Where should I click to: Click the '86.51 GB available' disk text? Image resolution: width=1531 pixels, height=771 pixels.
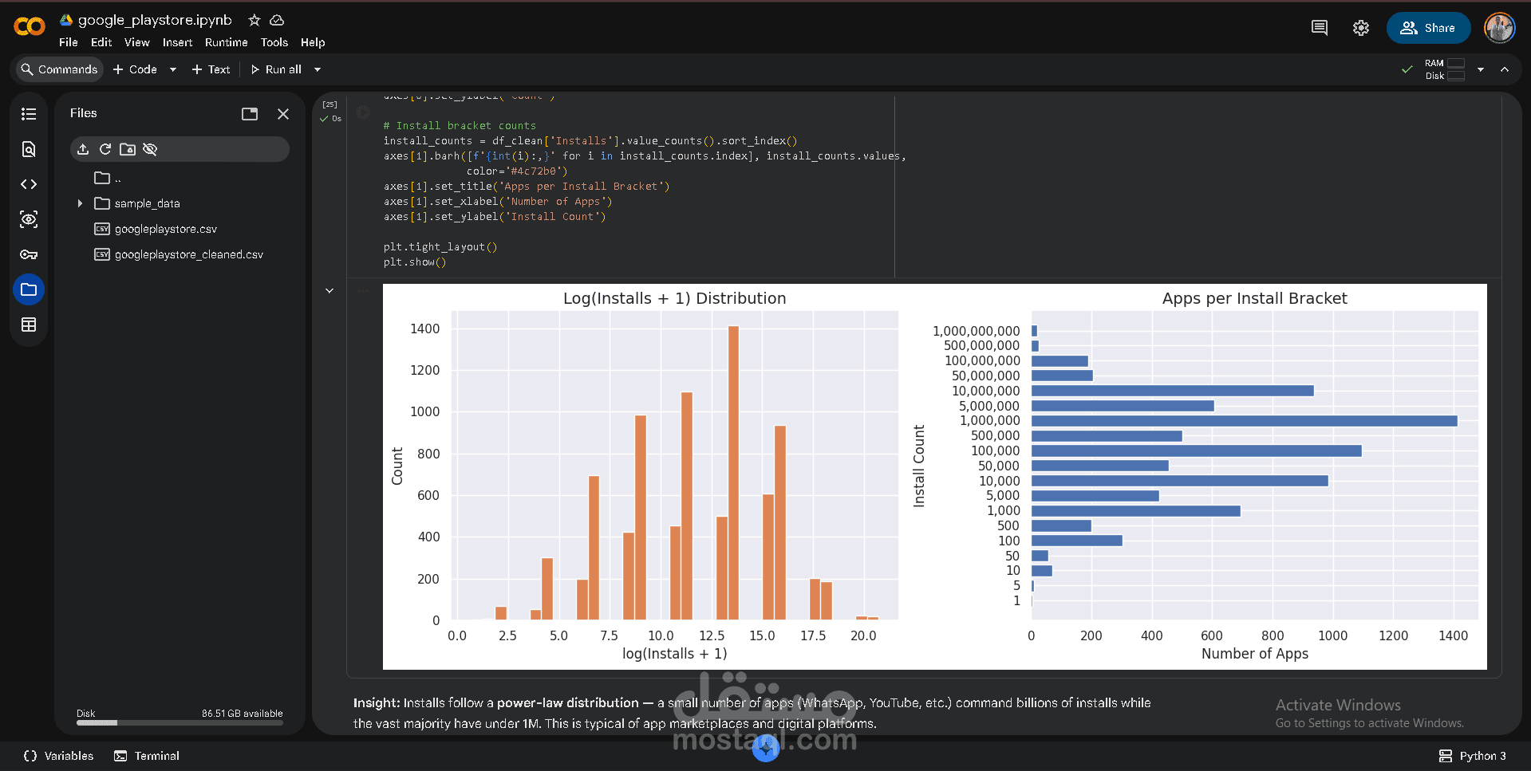[242, 714]
